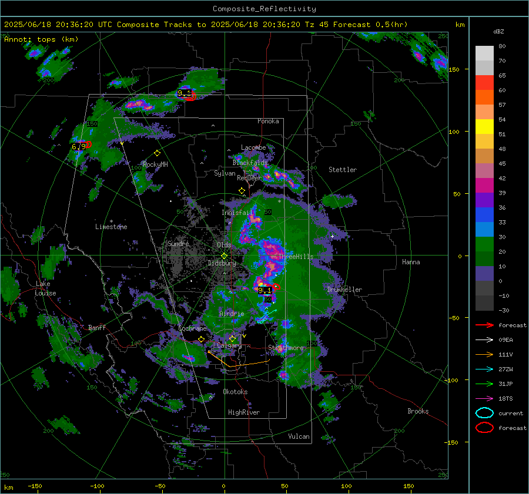Click the Hanna city label

411,262
